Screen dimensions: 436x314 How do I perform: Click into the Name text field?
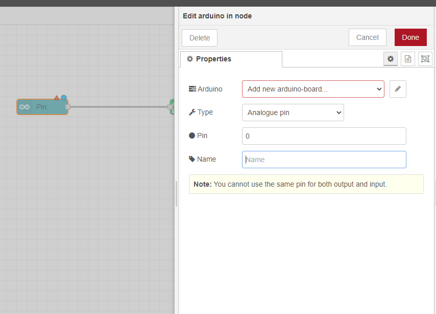[324, 160]
